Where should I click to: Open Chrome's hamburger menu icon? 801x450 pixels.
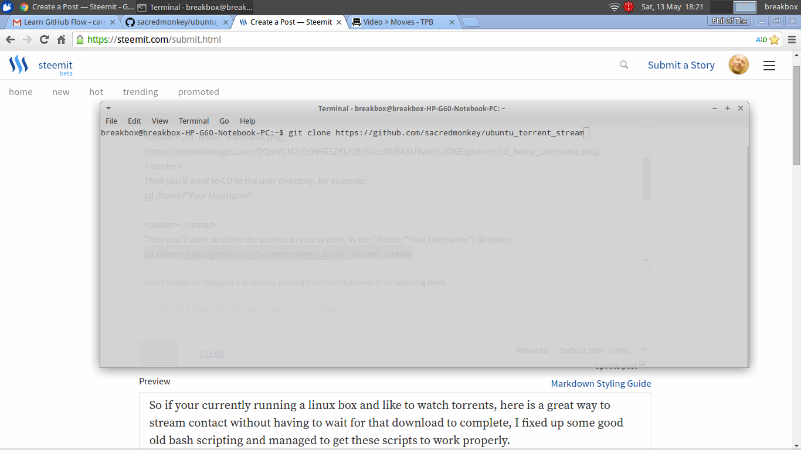tap(791, 40)
